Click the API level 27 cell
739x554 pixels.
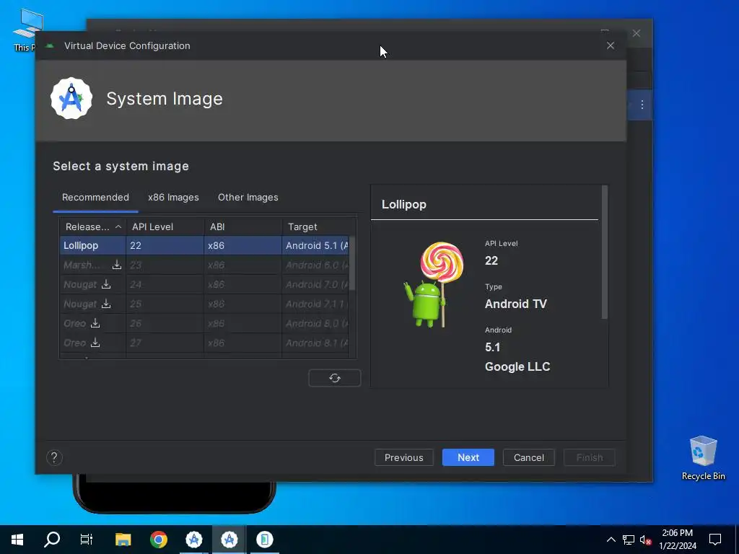[165, 343]
